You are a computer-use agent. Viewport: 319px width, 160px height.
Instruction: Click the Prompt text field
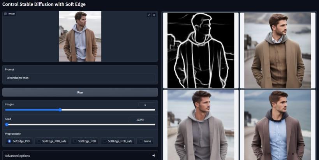80,78
